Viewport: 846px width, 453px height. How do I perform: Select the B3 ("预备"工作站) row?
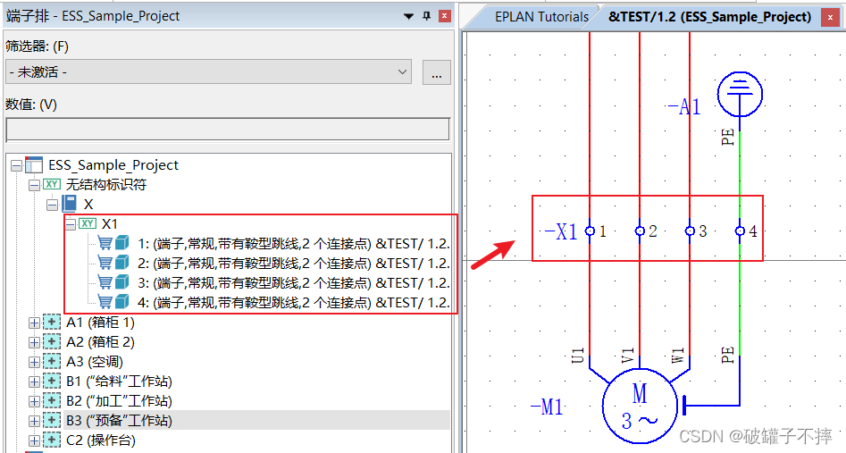click(x=119, y=421)
